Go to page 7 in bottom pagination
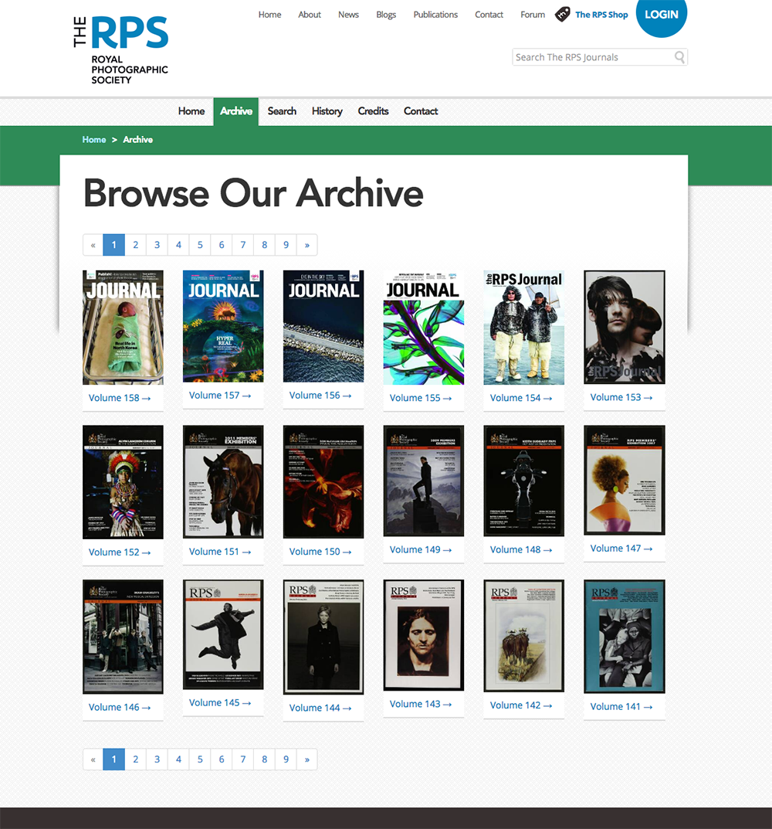The image size is (772, 829). (243, 759)
